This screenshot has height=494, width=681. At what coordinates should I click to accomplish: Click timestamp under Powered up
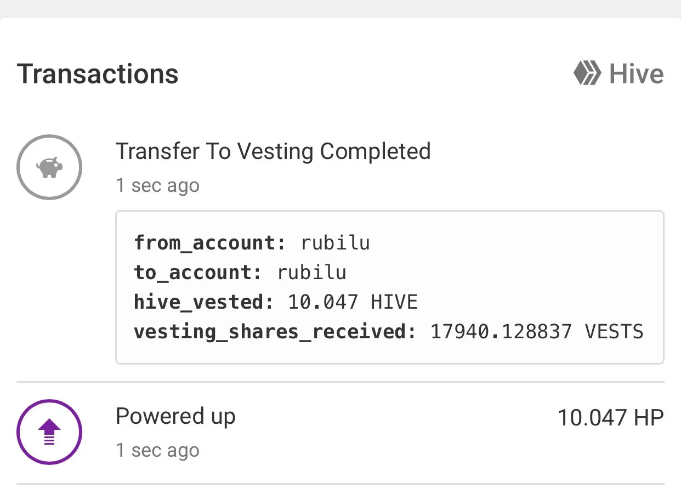158,451
